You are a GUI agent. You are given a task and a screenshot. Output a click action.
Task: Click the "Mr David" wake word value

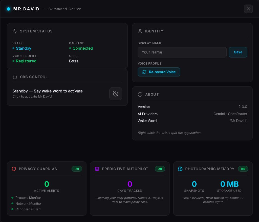(x=238, y=121)
